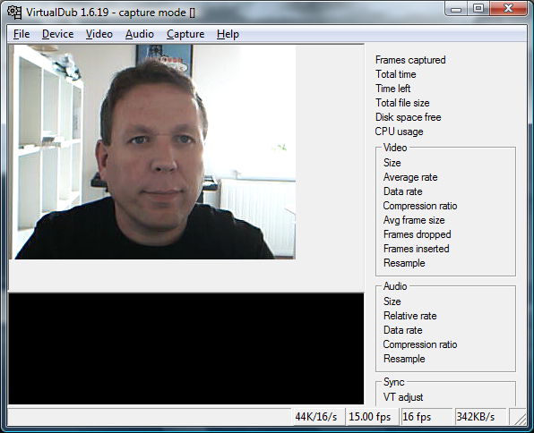Open the Video menu
The height and width of the screenshot is (433, 534).
pyautogui.click(x=99, y=34)
